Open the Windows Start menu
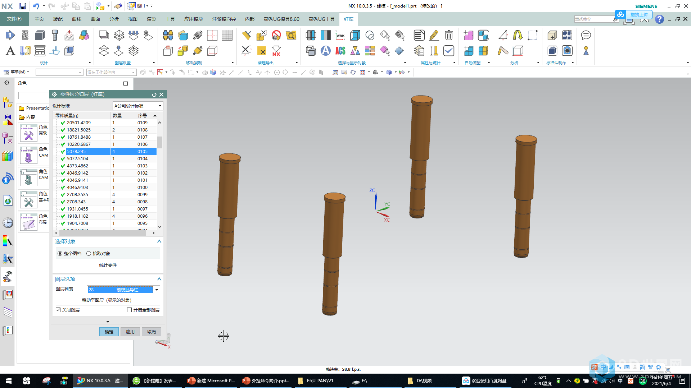 pos(9,381)
